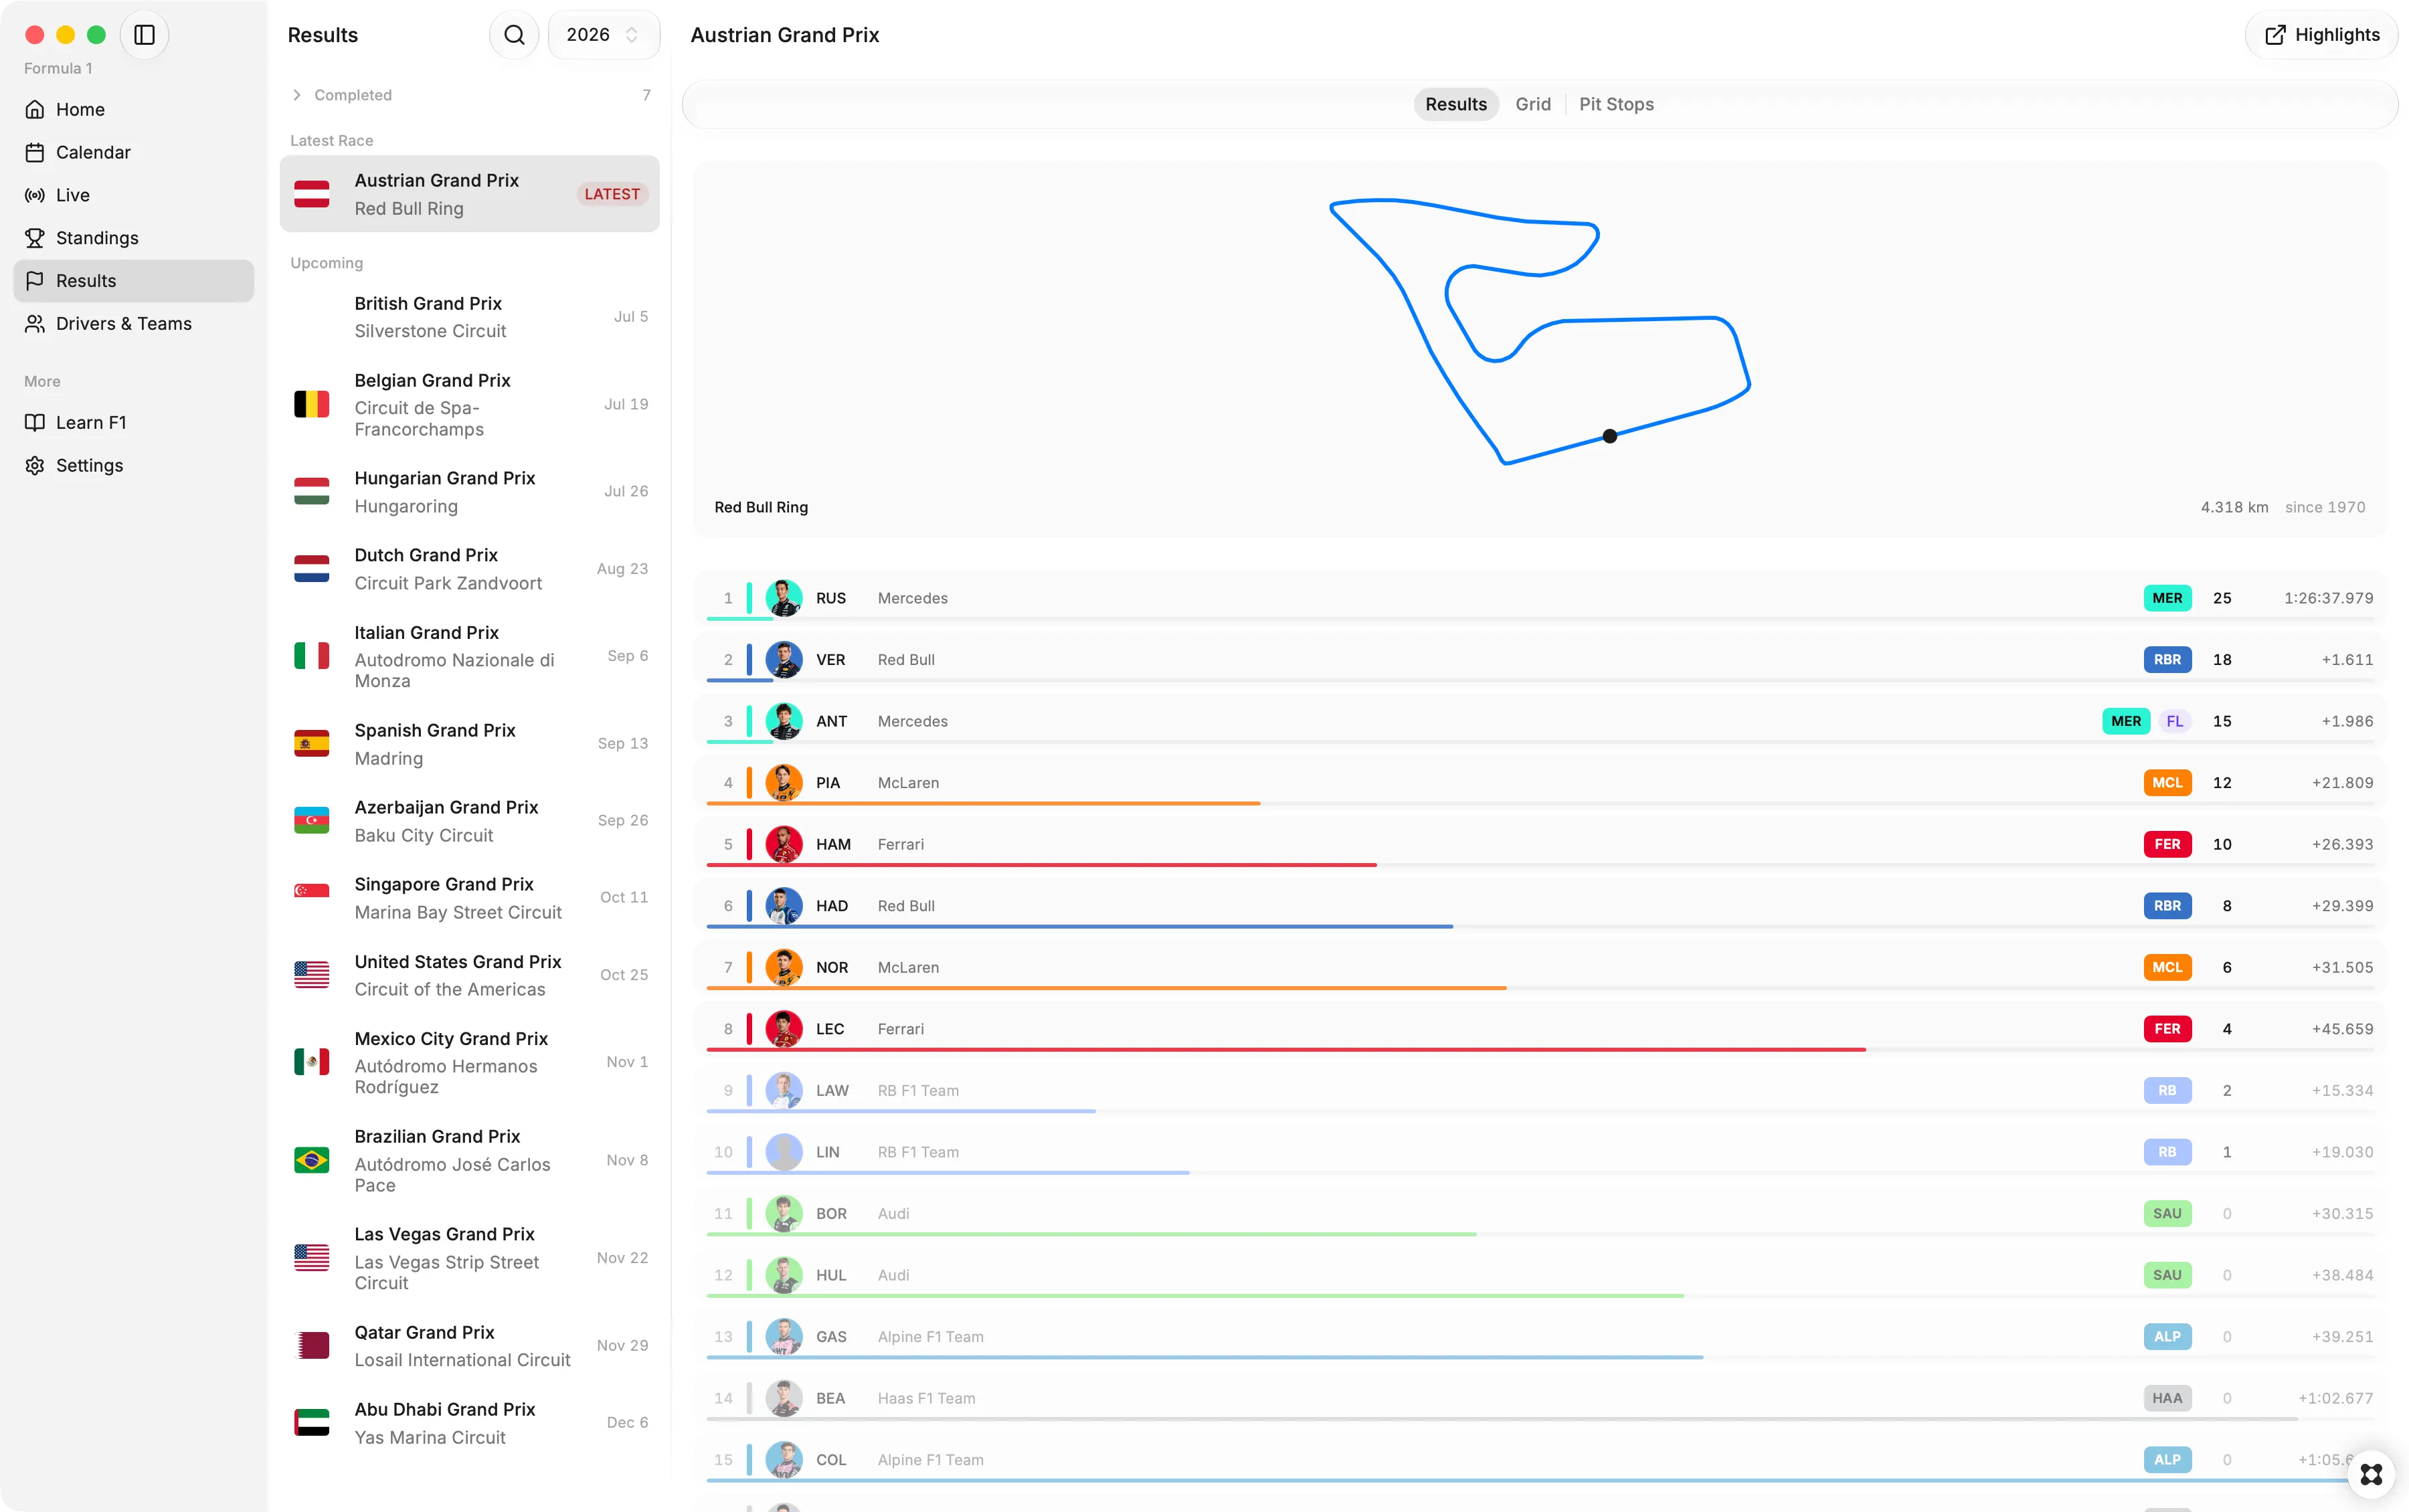Open Calendar in the sidebar
The height and width of the screenshot is (1512, 2409).
[x=134, y=152]
